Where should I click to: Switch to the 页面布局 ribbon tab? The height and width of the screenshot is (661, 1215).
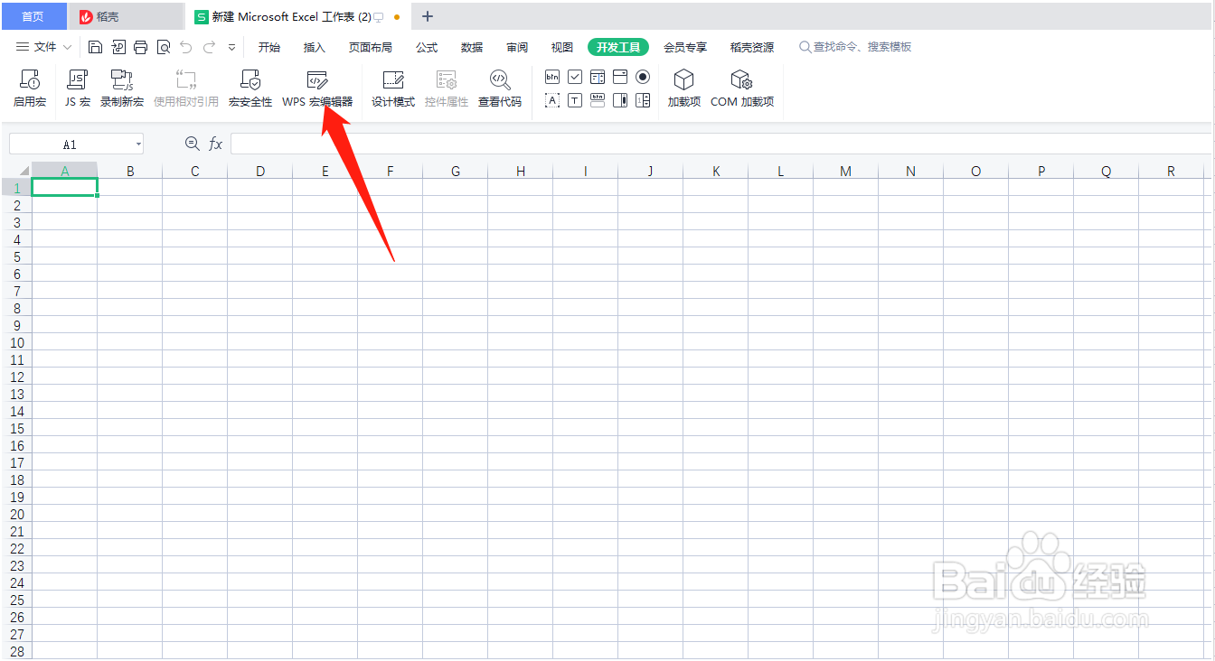[x=371, y=47]
